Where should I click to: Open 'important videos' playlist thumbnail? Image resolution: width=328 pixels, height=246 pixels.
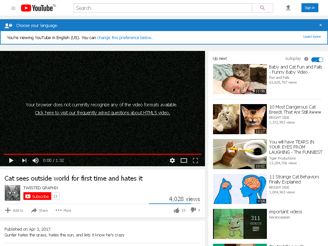pos(240,224)
